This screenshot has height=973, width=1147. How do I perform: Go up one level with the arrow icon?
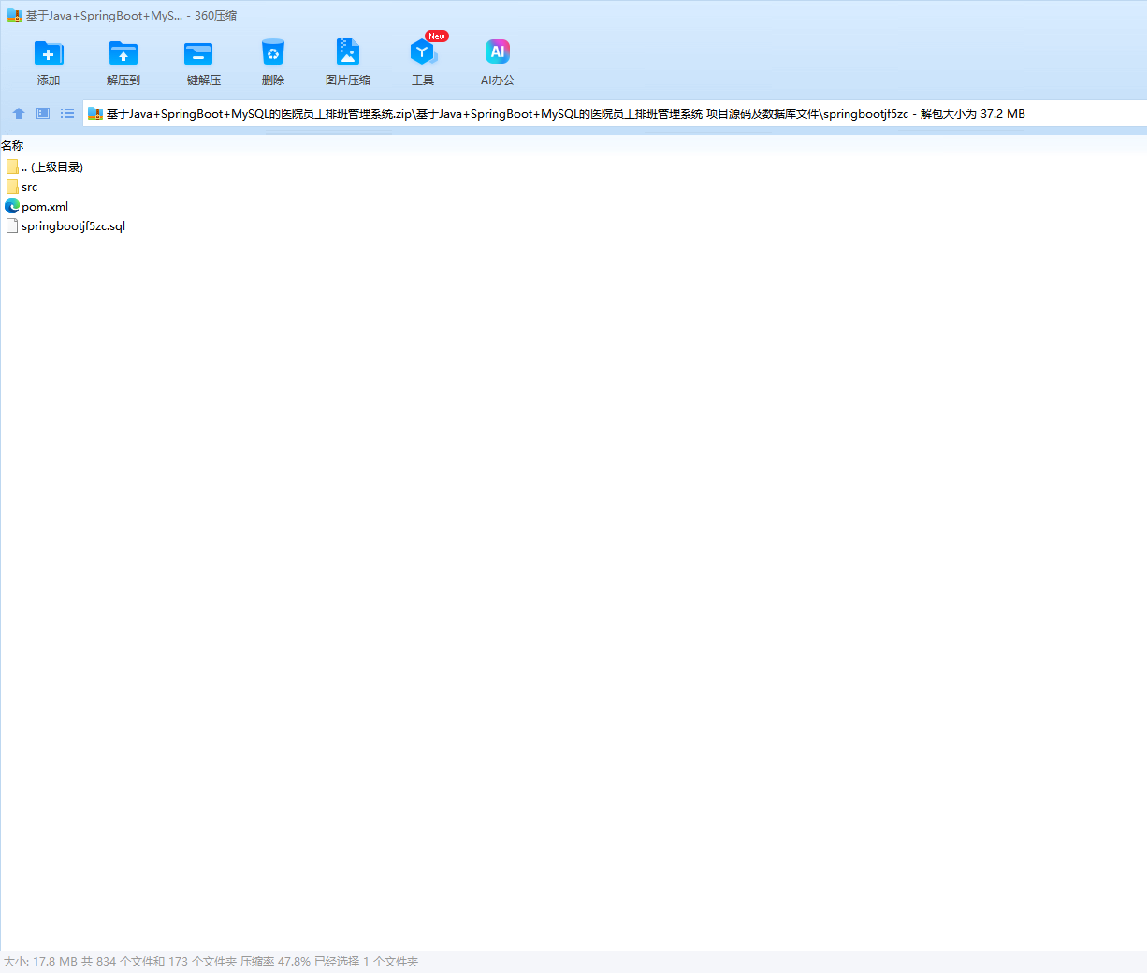pos(19,113)
